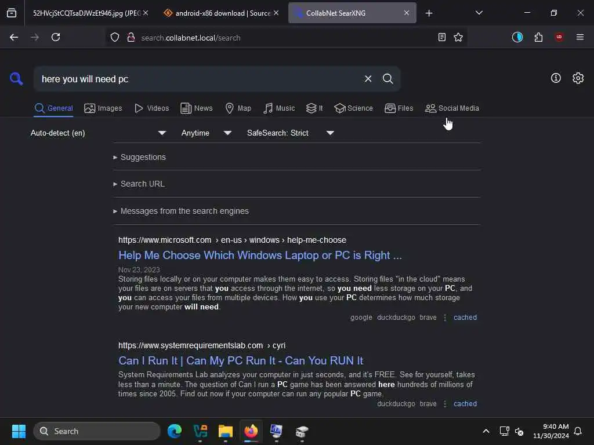The width and height of the screenshot is (594, 445).
Task: Open SearXNG preferences gear icon
Action: pyautogui.click(x=578, y=78)
